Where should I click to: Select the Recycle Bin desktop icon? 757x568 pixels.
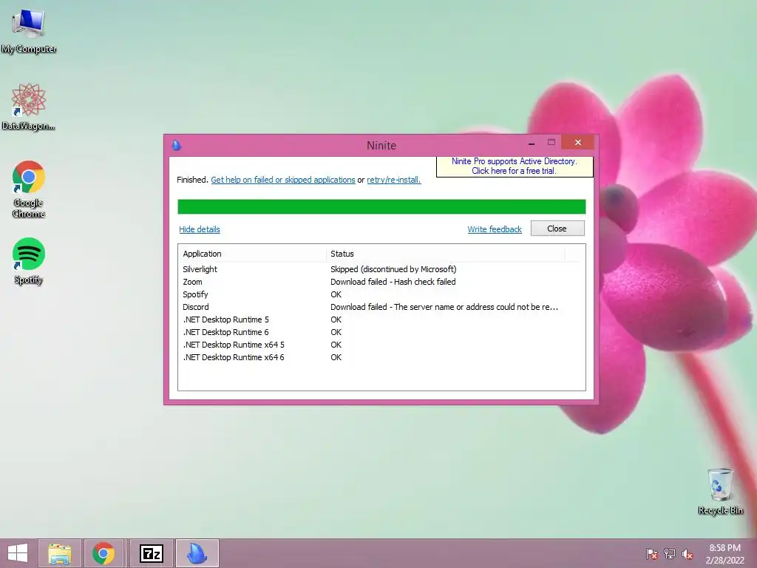point(720,491)
